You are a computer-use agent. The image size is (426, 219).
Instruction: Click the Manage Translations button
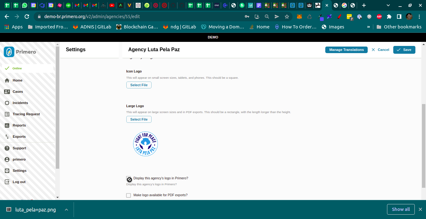(x=346, y=50)
